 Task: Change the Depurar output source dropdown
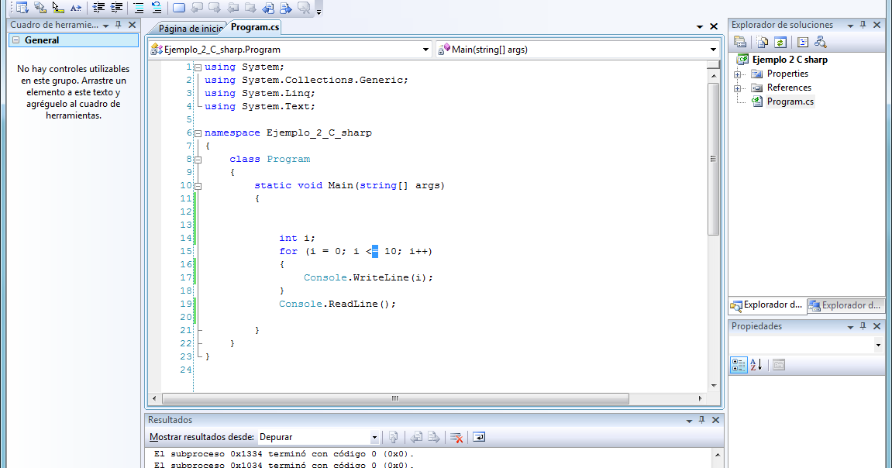pyautogui.click(x=374, y=436)
